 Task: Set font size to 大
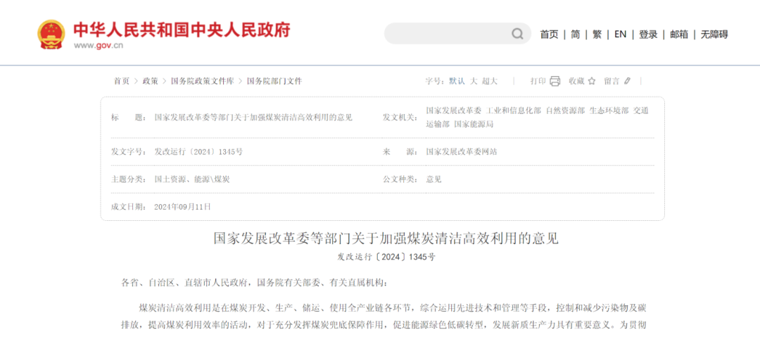pos(474,81)
